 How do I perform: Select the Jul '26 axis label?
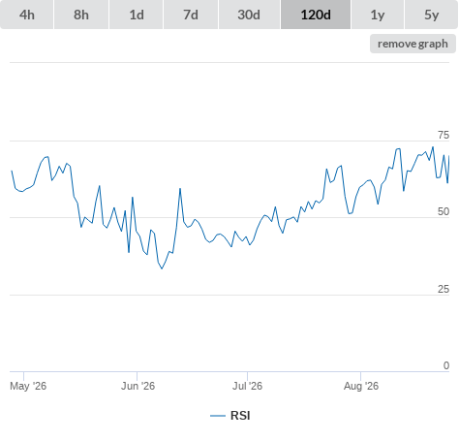coord(247,386)
